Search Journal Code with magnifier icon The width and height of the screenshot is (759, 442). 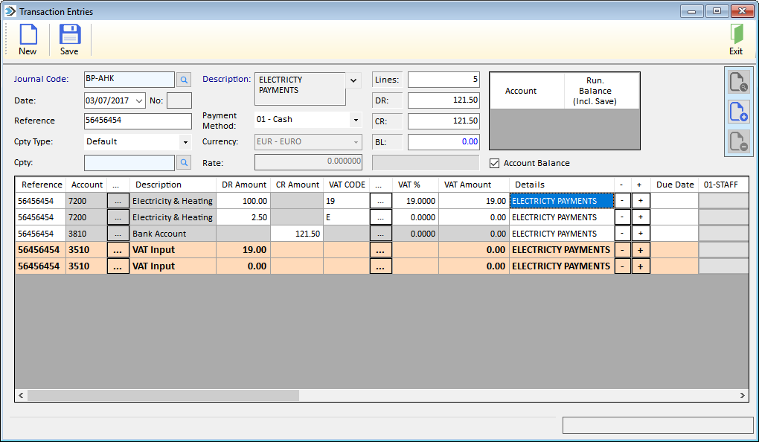click(x=184, y=80)
